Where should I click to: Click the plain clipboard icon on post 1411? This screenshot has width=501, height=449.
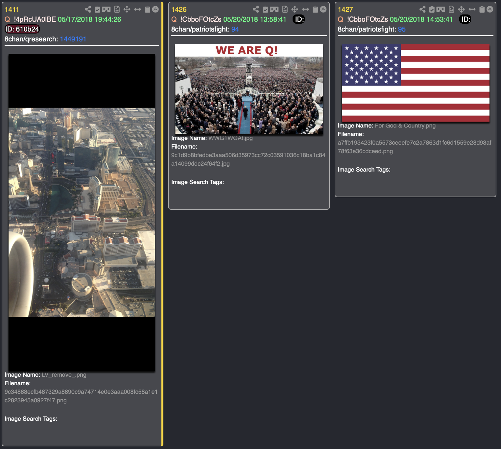(148, 10)
